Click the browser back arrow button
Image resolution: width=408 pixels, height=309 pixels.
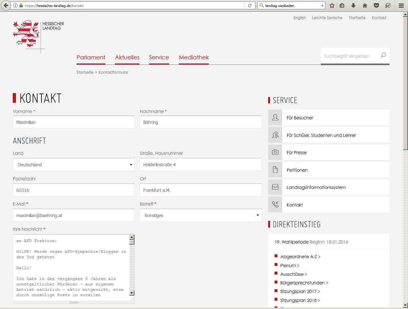coord(6,5)
